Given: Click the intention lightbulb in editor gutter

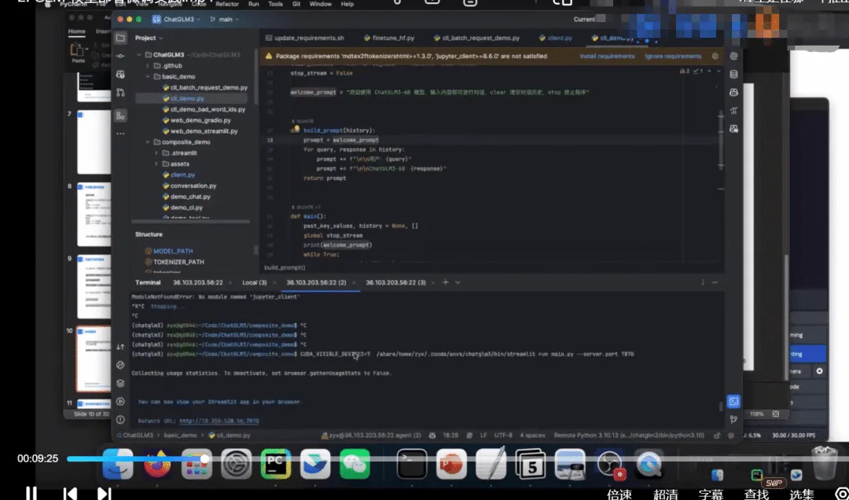Looking at the screenshot, I should (x=296, y=129).
